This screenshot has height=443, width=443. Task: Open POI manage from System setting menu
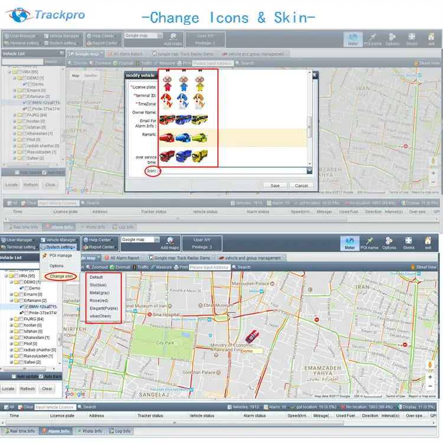click(x=60, y=255)
